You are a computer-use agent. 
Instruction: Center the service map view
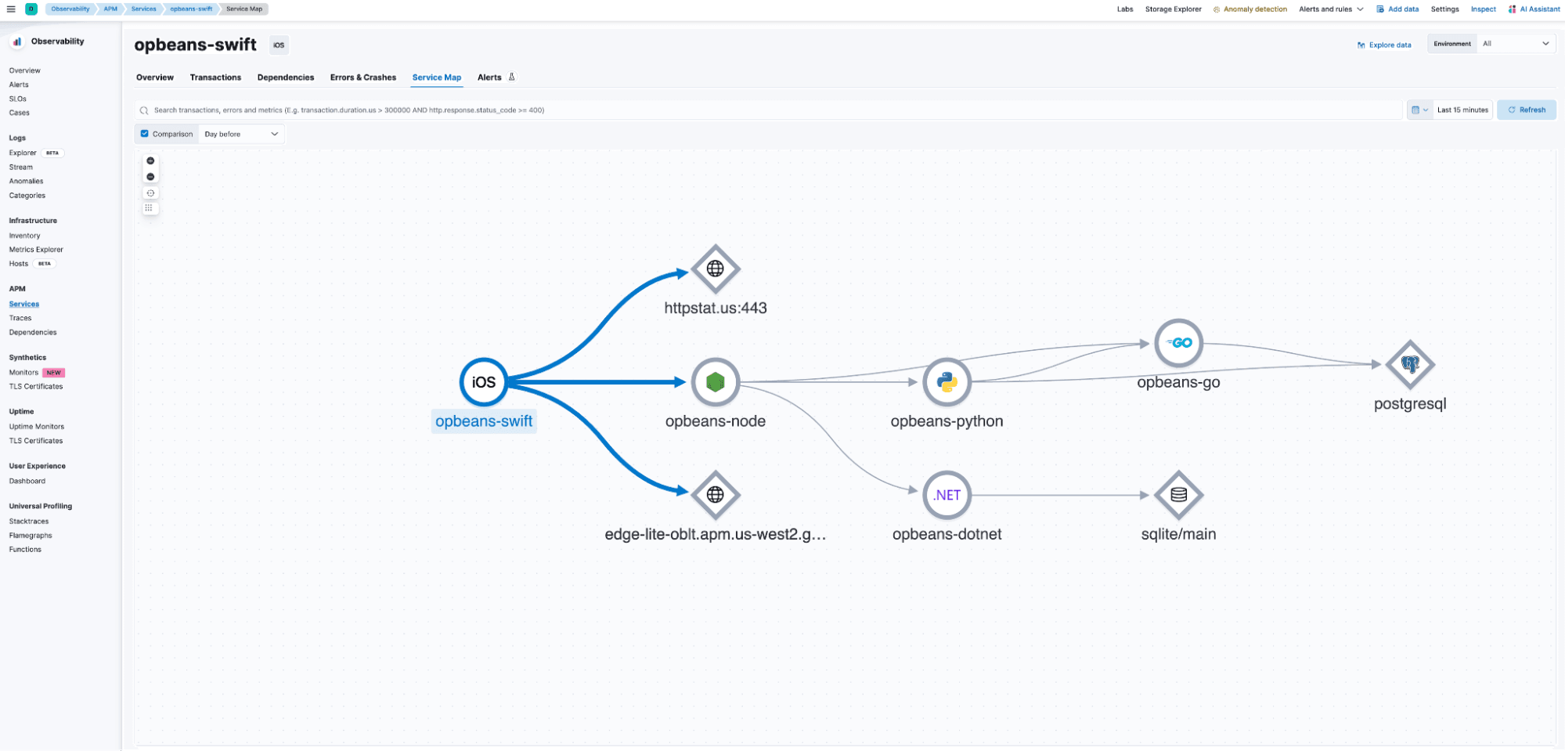click(150, 193)
